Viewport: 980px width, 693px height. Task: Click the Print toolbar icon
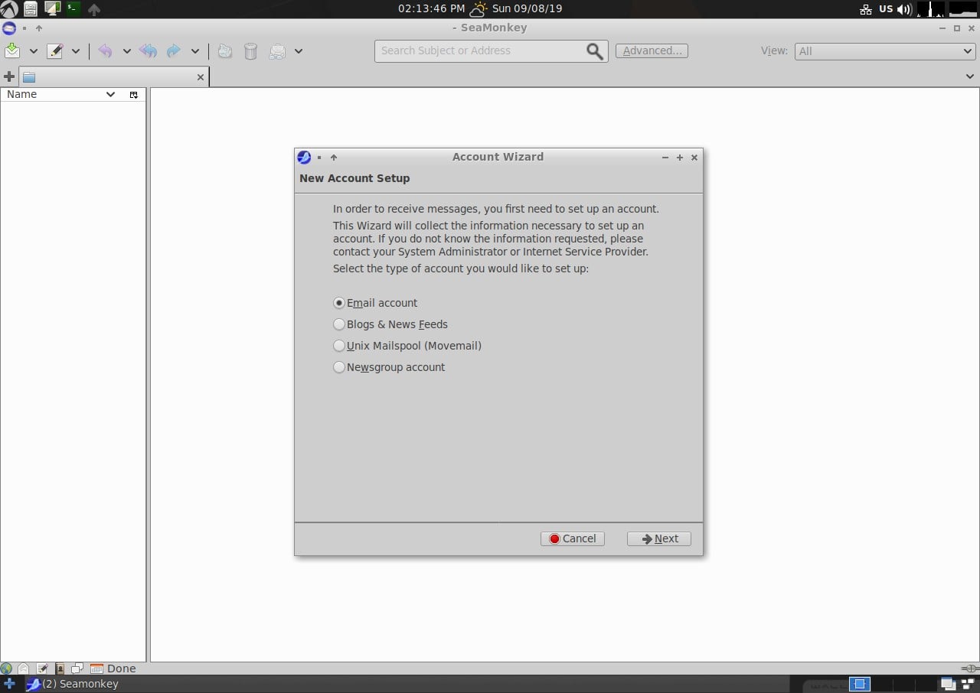pyautogui.click(x=277, y=51)
